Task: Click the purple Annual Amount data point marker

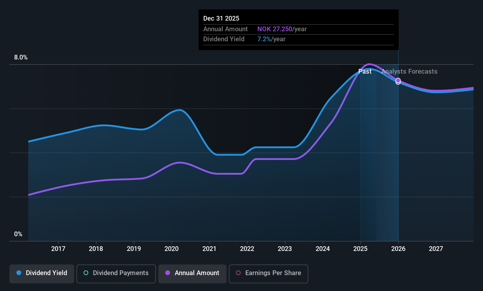Action: tap(398, 80)
